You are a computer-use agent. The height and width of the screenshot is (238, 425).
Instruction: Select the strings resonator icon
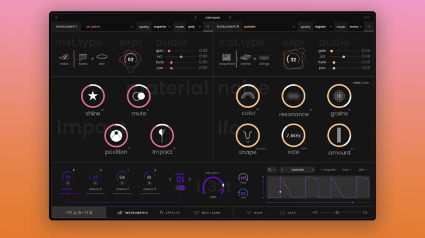[264, 57]
